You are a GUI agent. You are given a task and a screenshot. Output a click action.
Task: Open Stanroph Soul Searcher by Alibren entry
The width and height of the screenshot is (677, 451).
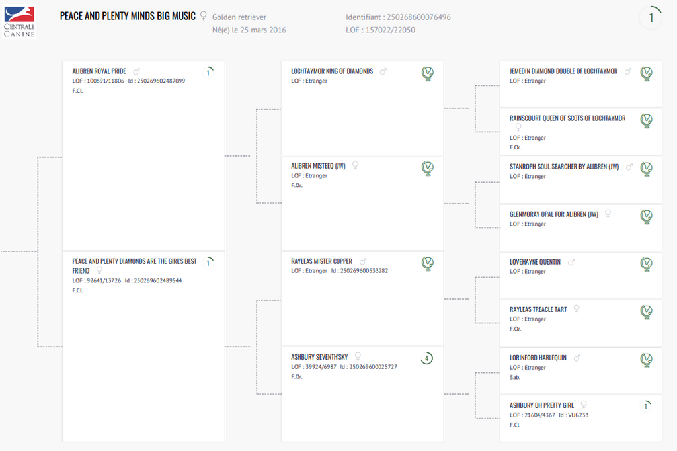pyautogui.click(x=564, y=167)
